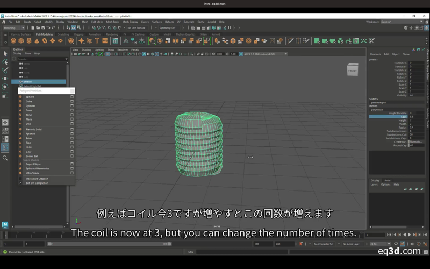This screenshot has width=430, height=269.
Task: Open the ACES 1.0 SDR-video view transform dropdown
Action: [x=266, y=54]
